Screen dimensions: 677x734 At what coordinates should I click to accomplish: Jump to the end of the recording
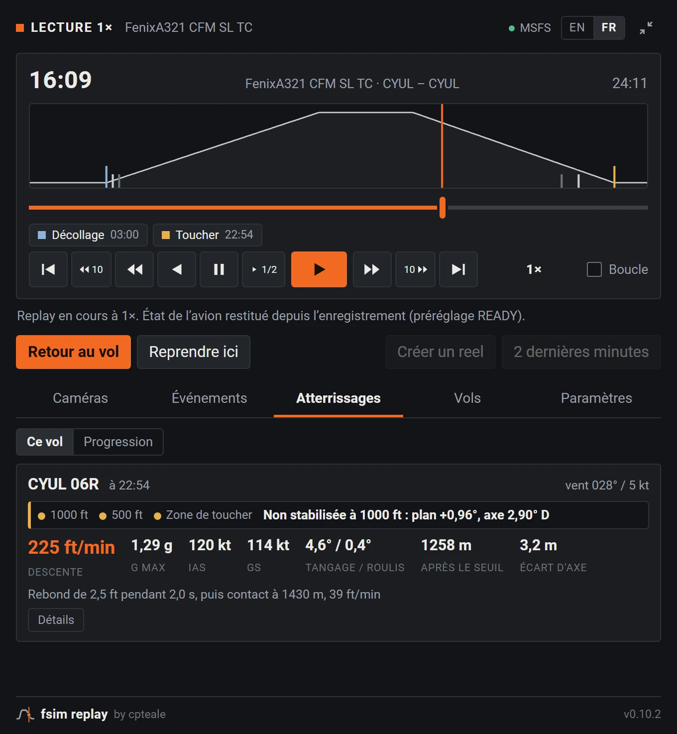[458, 269]
